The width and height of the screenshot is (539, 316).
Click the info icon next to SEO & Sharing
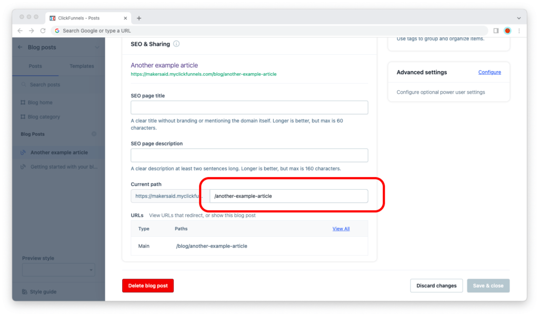(x=176, y=44)
